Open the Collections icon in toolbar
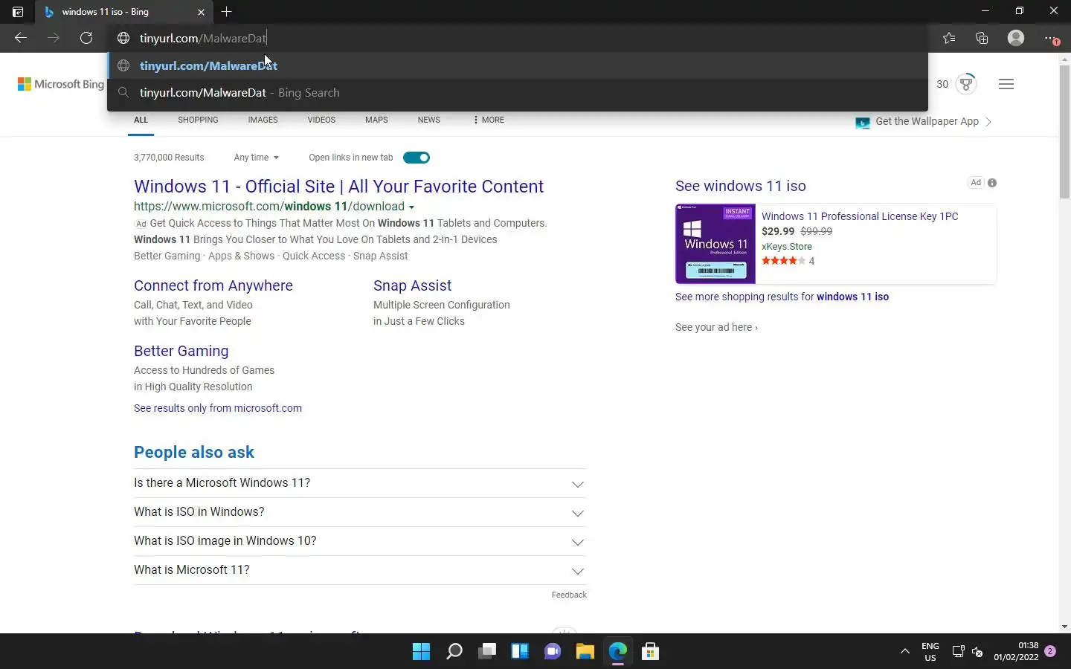 pyautogui.click(x=982, y=38)
